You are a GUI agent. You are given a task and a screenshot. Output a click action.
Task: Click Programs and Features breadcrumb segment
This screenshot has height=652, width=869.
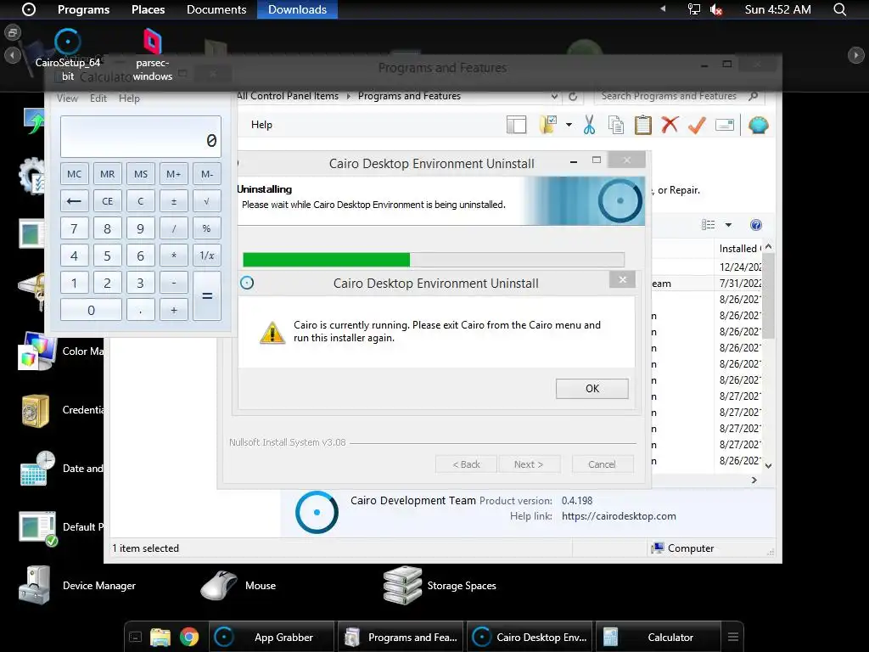tap(409, 96)
